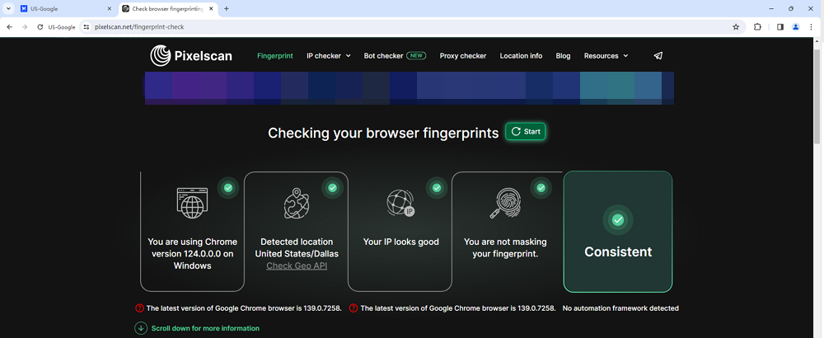Screen dimensions: 824x338
Task: Click green checkmark on IP looks good card
Action: pos(436,188)
